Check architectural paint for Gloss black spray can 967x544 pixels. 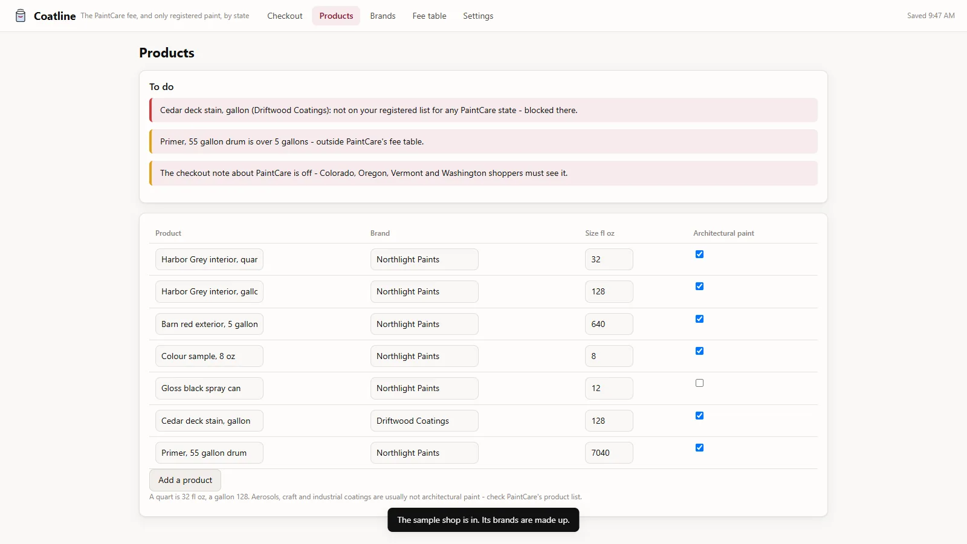[699, 383]
